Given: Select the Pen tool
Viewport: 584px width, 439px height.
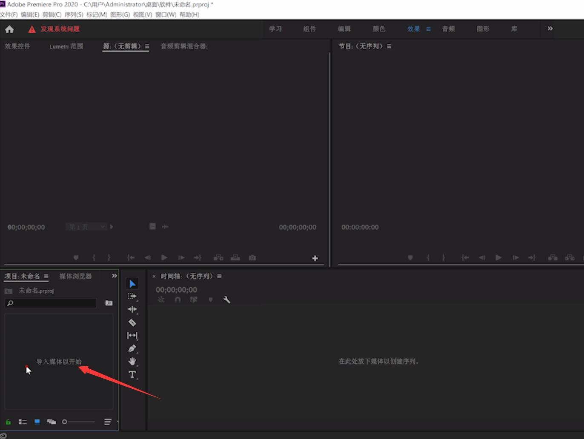Looking at the screenshot, I should pyautogui.click(x=132, y=348).
